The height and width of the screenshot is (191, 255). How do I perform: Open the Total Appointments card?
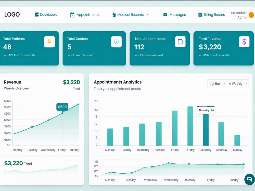click(x=160, y=48)
